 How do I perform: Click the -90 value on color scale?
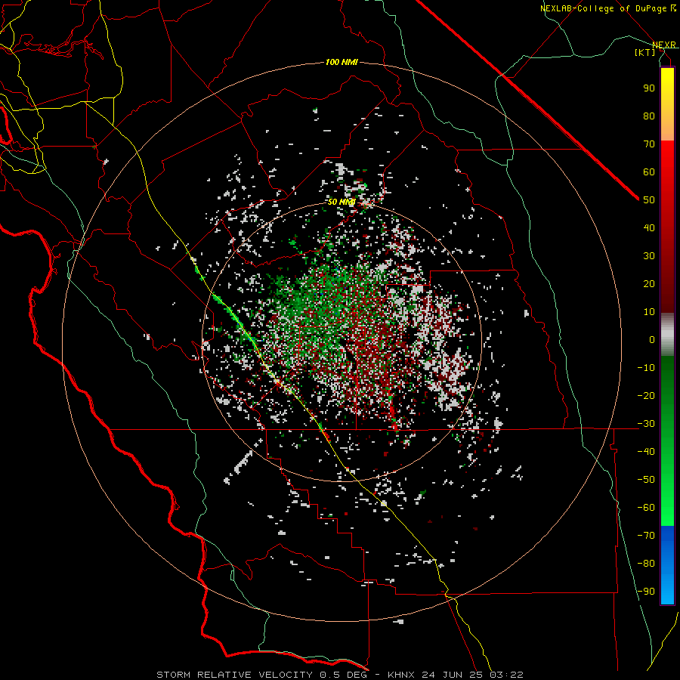(x=646, y=592)
